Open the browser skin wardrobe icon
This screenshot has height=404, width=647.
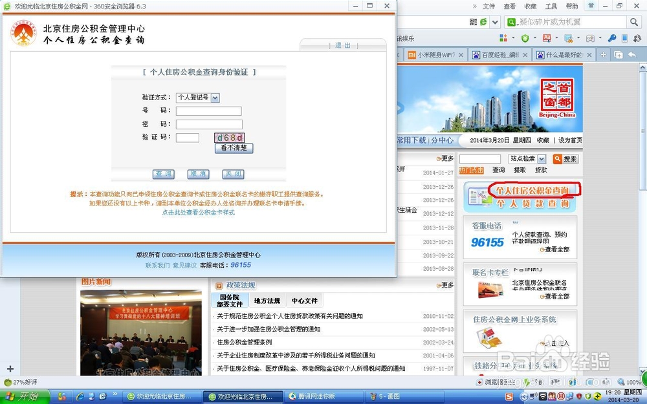589,6
